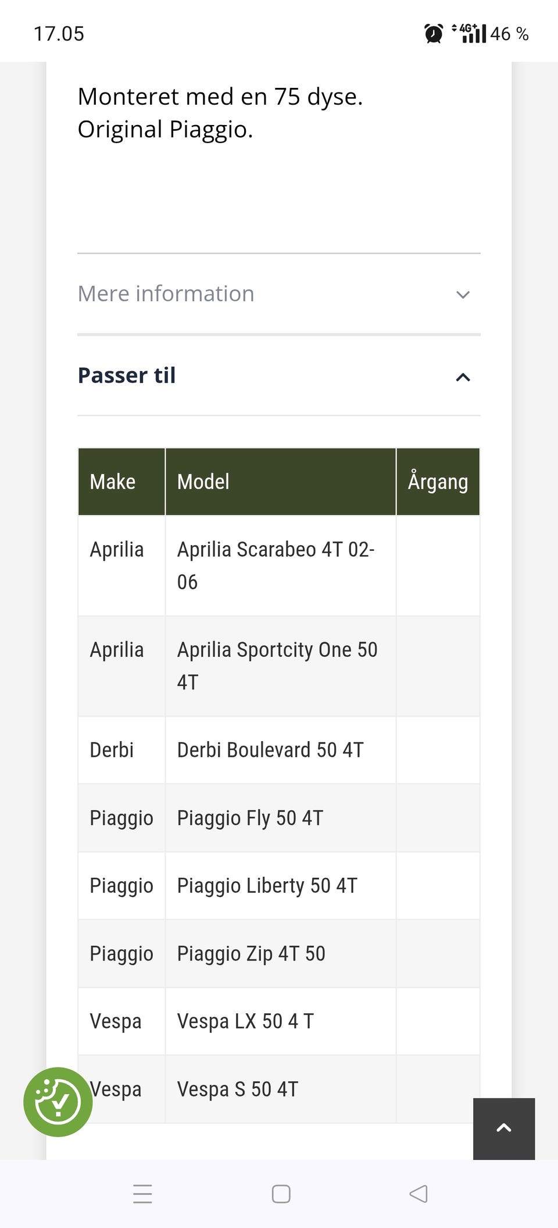558x1228 pixels.
Task: Tap the Android home button icon
Action: pos(281,1194)
